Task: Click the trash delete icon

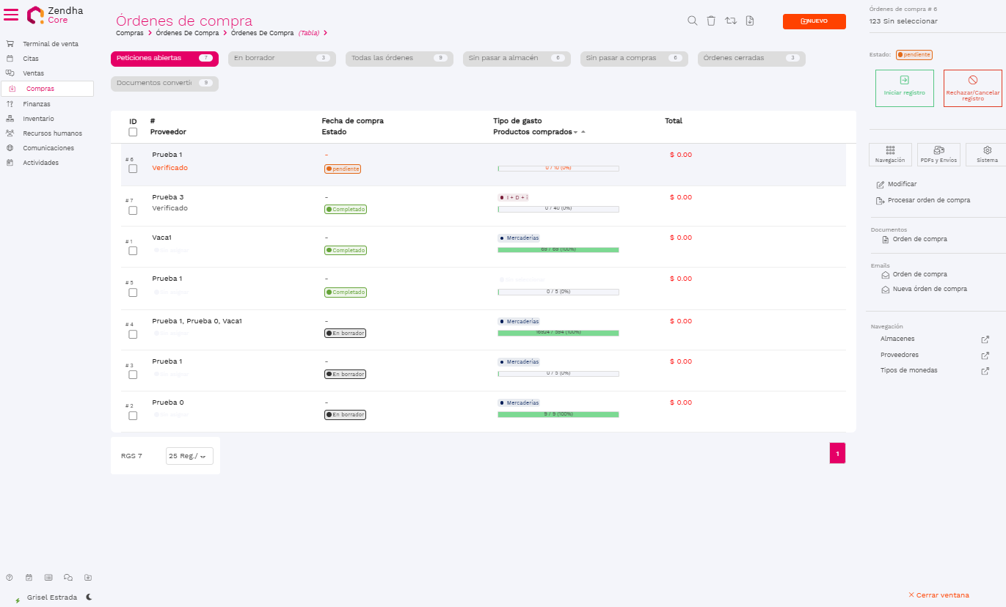Action: (711, 21)
